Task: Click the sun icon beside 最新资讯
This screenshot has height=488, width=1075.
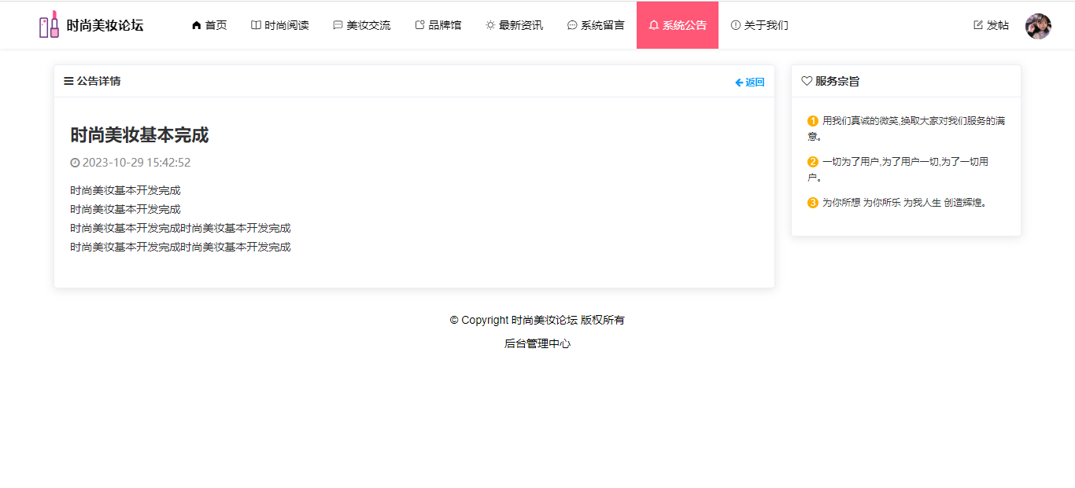Action: pyautogui.click(x=490, y=25)
